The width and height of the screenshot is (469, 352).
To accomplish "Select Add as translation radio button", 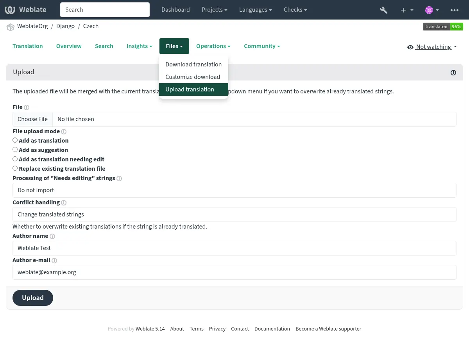I will [x=15, y=140].
